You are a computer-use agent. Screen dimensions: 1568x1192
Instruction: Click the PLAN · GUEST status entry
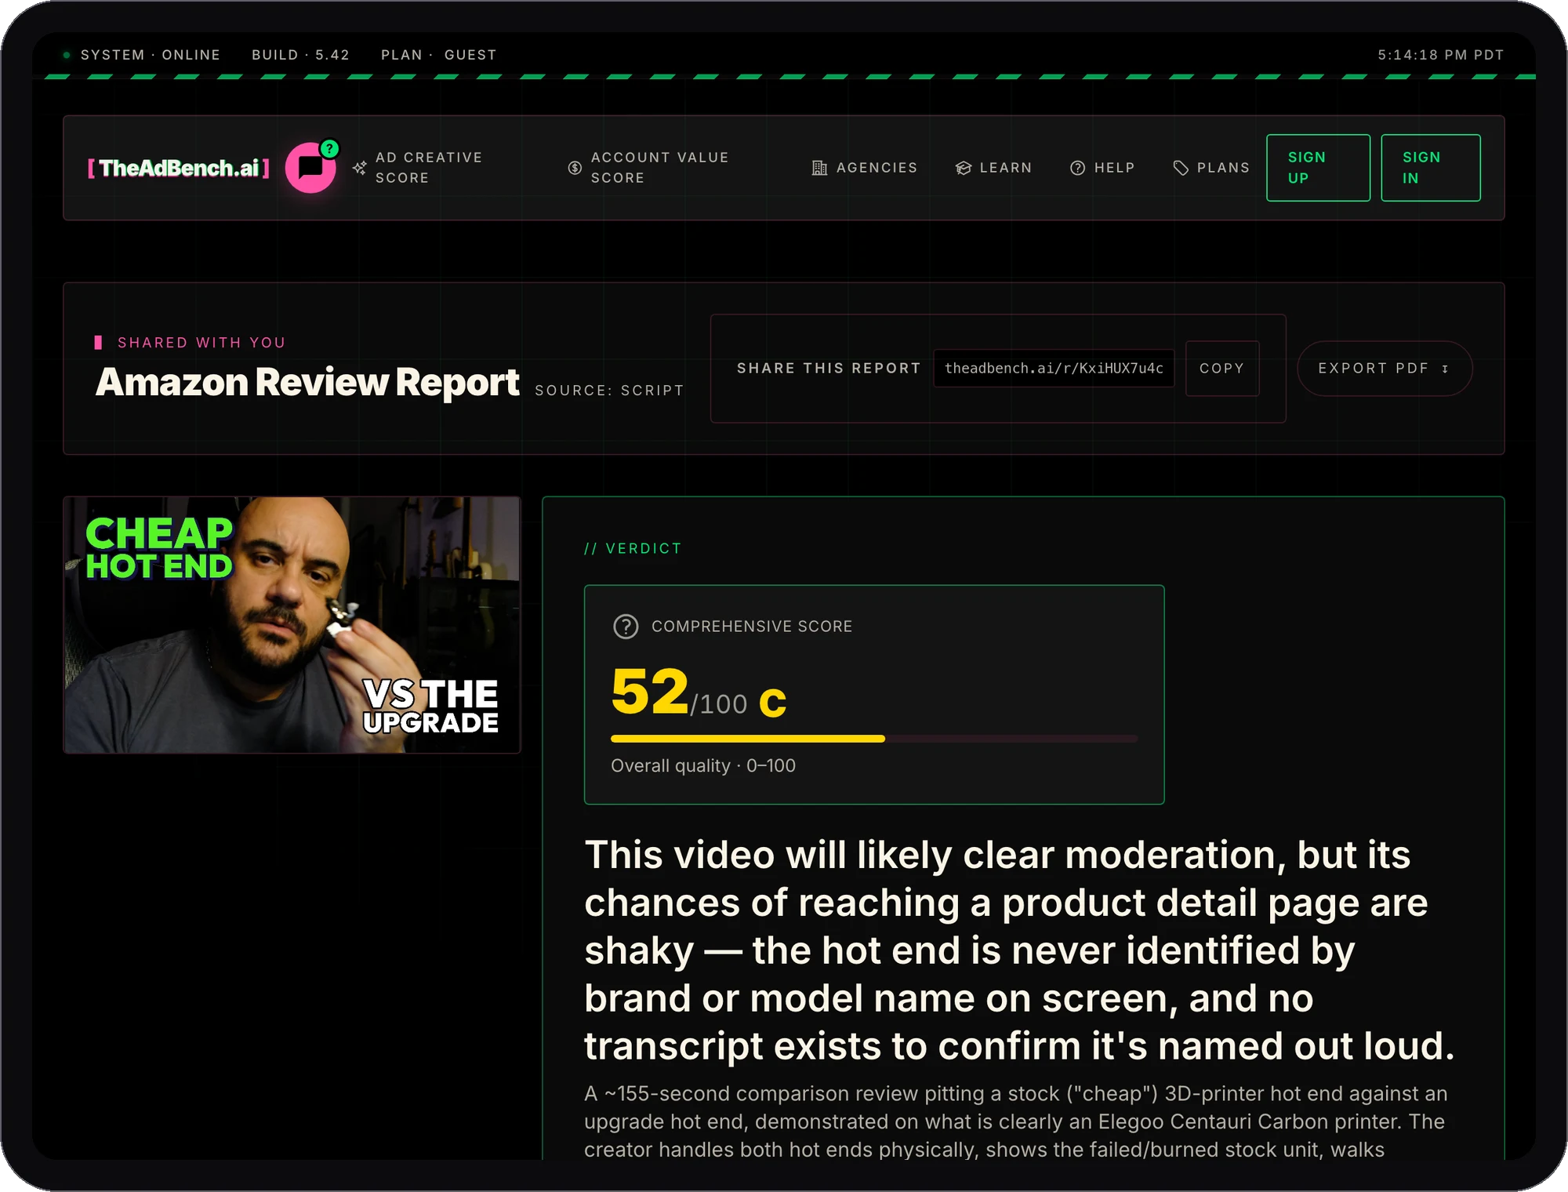[439, 55]
